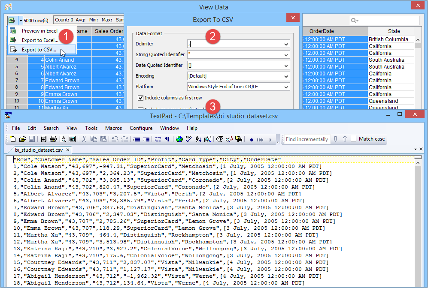Expand the String Quoted Identifier dropdown

click(x=286, y=55)
